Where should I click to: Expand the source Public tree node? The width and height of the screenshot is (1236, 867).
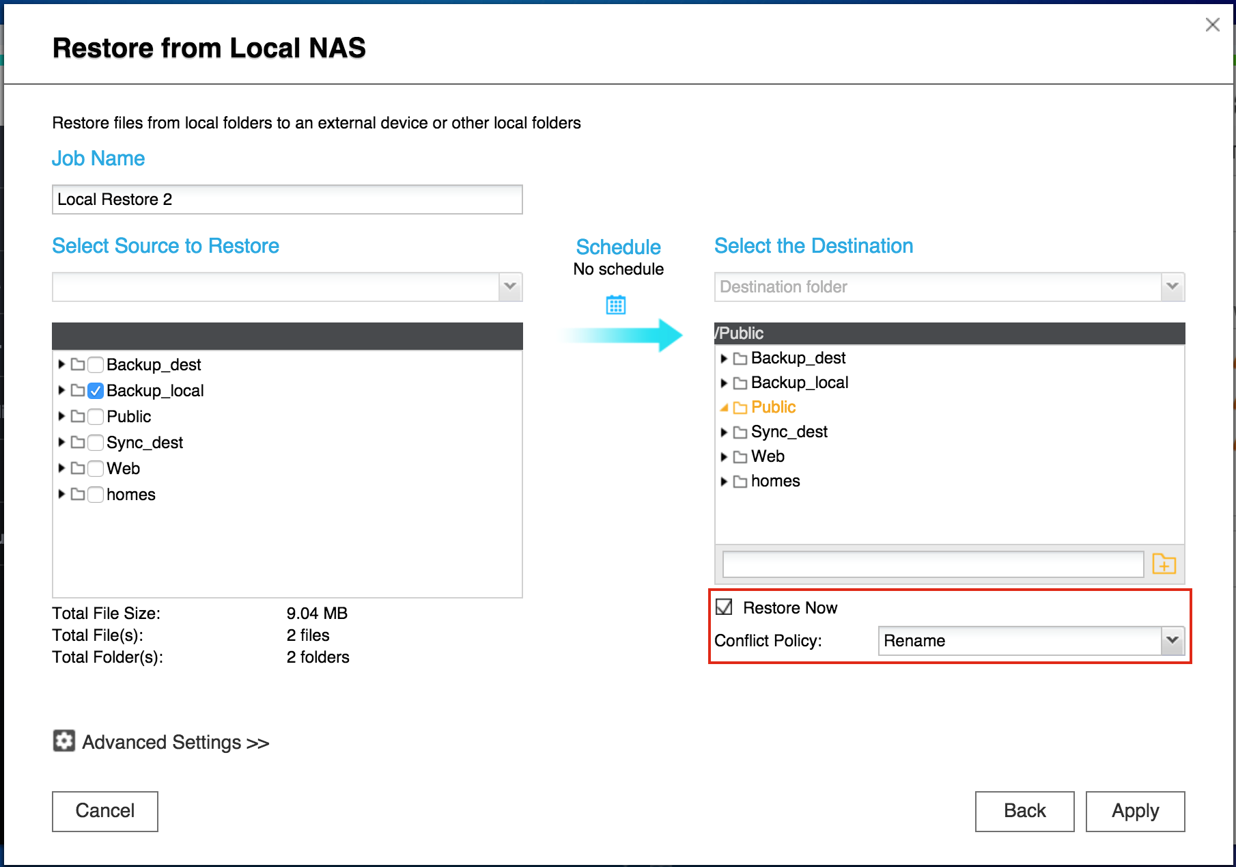click(61, 416)
